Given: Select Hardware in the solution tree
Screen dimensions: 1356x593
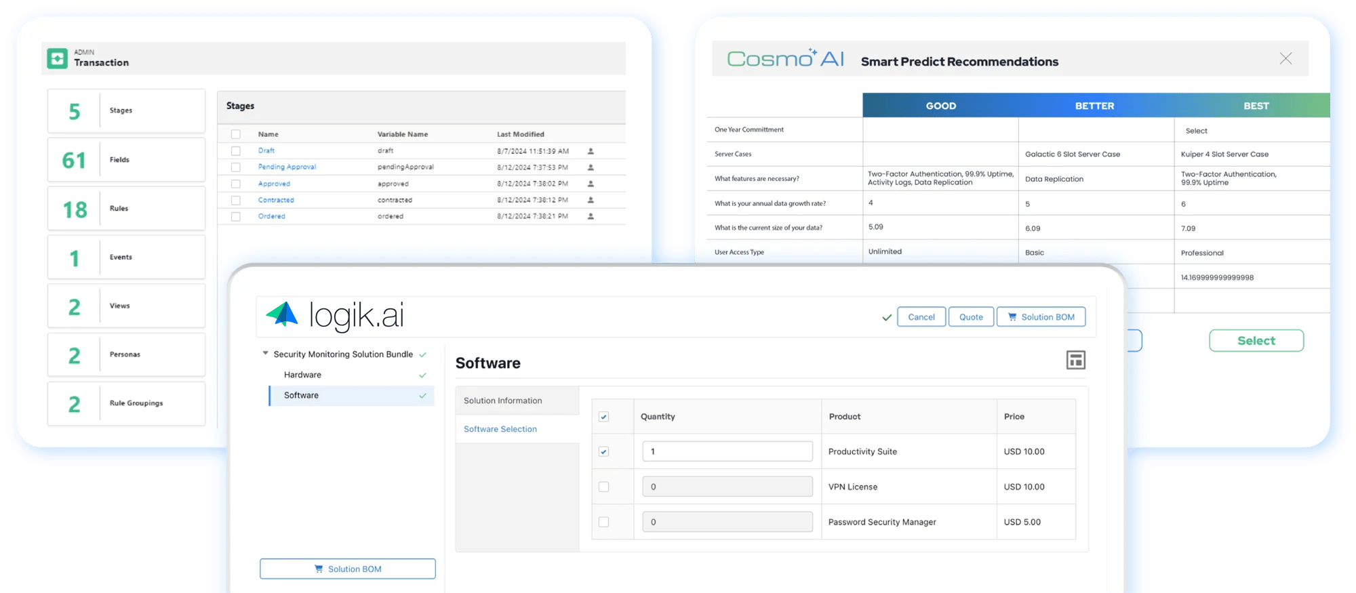Looking at the screenshot, I should pyautogui.click(x=302, y=375).
